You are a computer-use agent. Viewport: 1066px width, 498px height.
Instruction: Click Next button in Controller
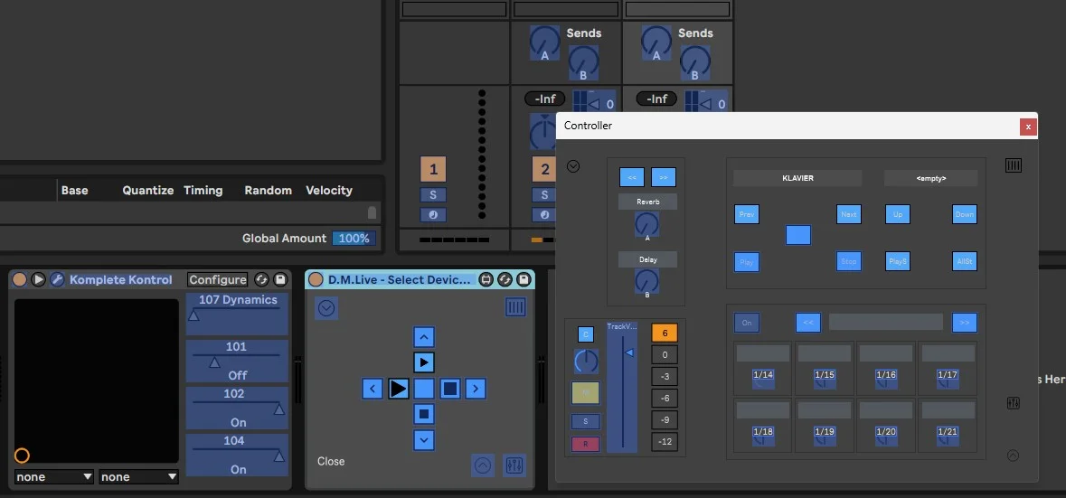tap(848, 214)
